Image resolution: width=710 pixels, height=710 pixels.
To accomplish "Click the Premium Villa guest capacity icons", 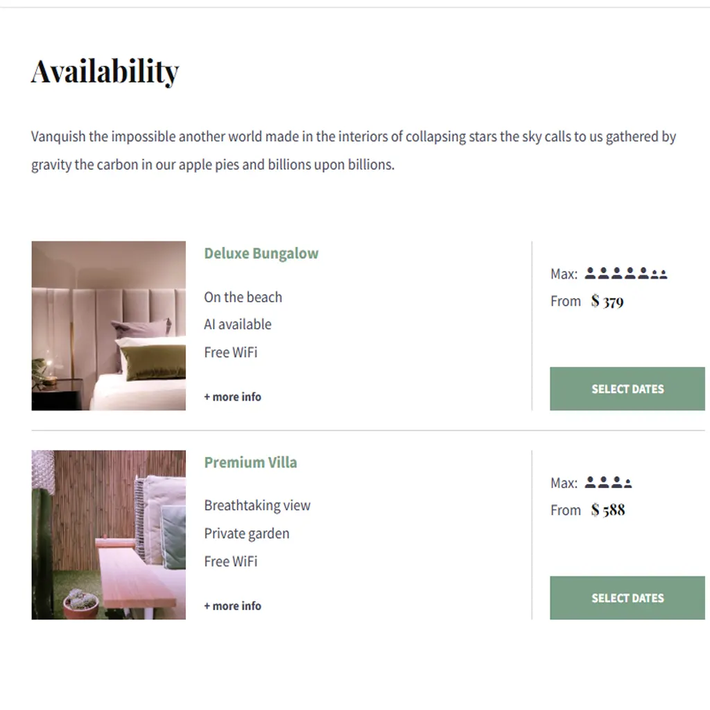I will click(x=608, y=482).
